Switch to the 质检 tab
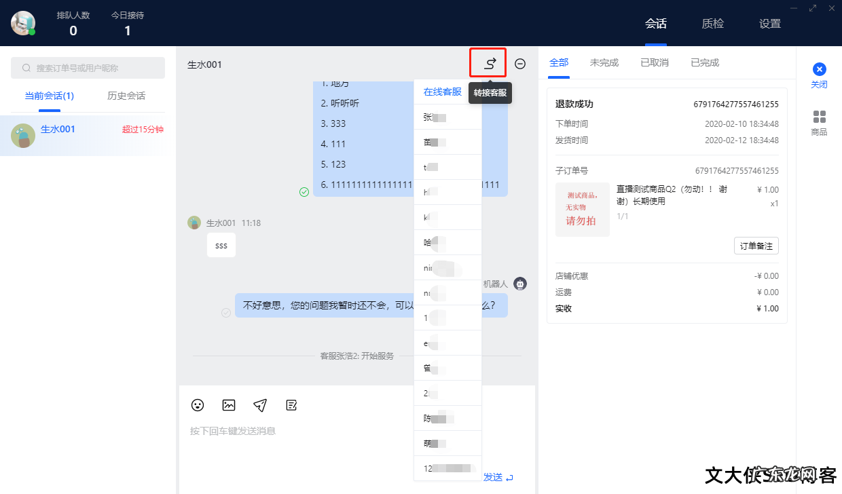Viewport: 842px width, 494px height. pos(713,23)
